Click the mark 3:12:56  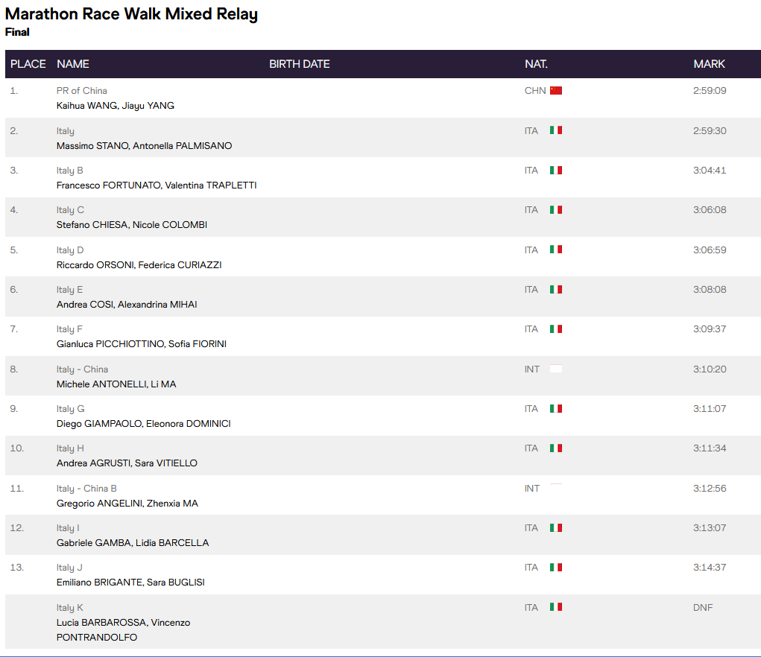[x=710, y=488]
